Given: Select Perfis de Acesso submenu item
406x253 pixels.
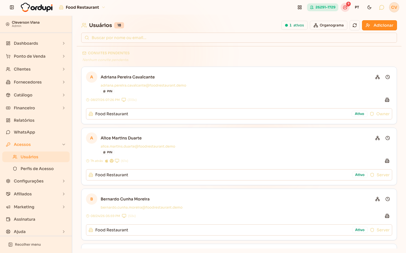Looking at the screenshot, I should point(36,169).
